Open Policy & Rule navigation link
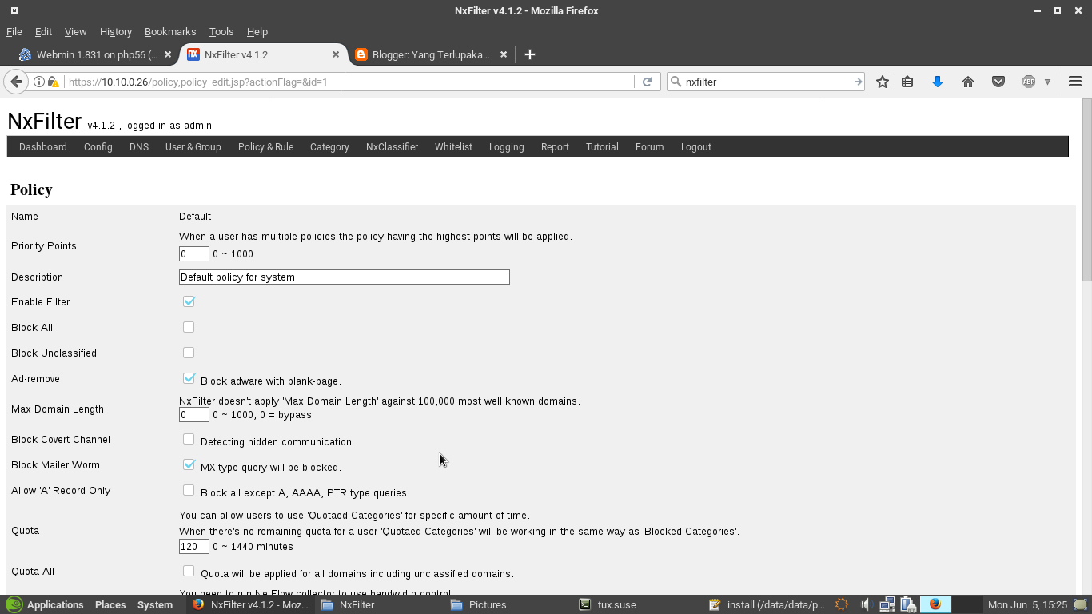This screenshot has height=614, width=1092. tap(265, 147)
